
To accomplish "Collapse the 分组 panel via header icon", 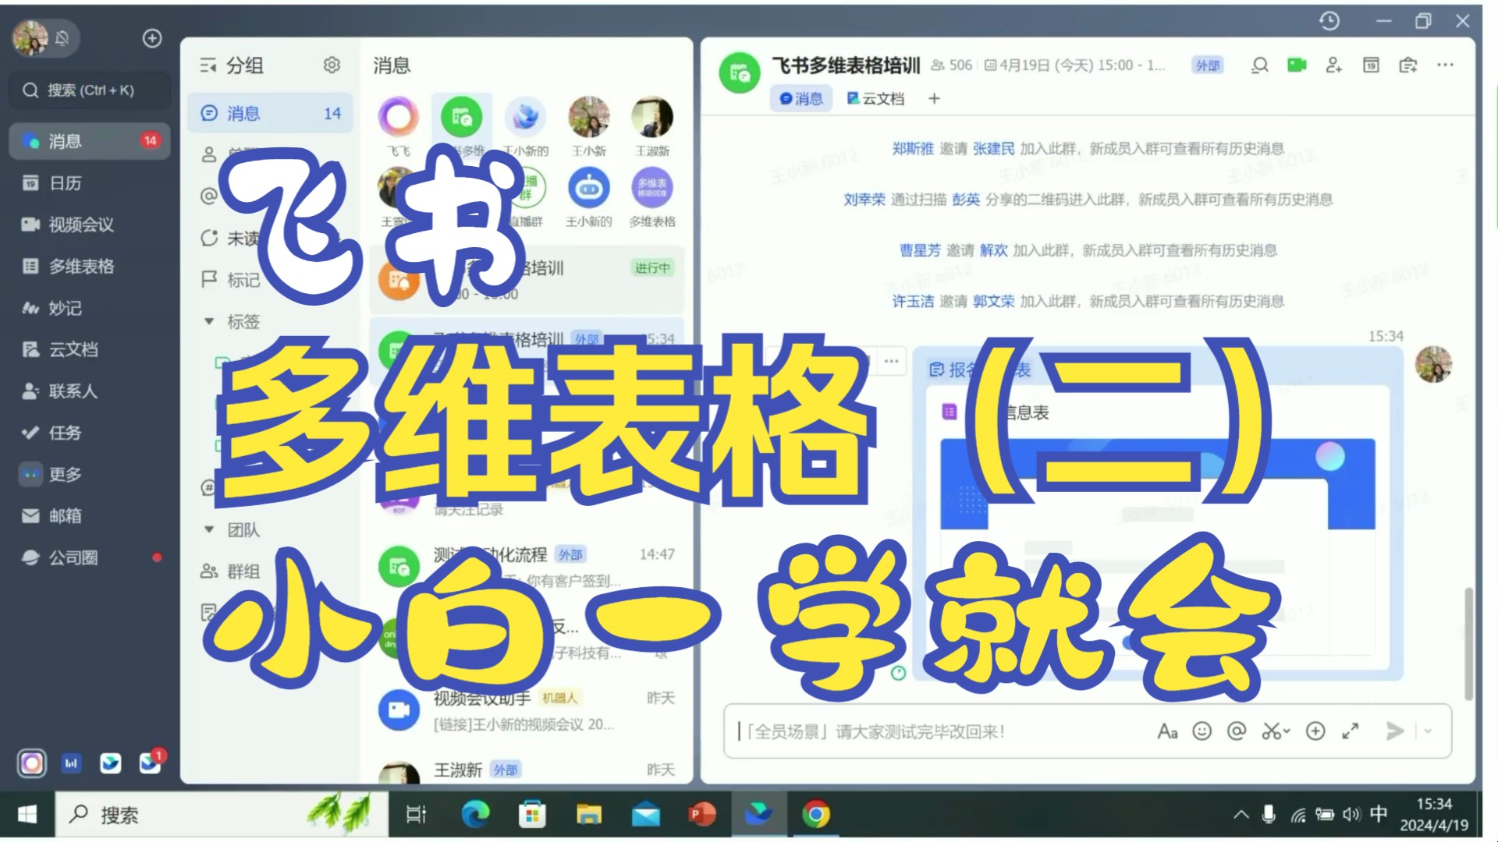I will coord(208,65).
